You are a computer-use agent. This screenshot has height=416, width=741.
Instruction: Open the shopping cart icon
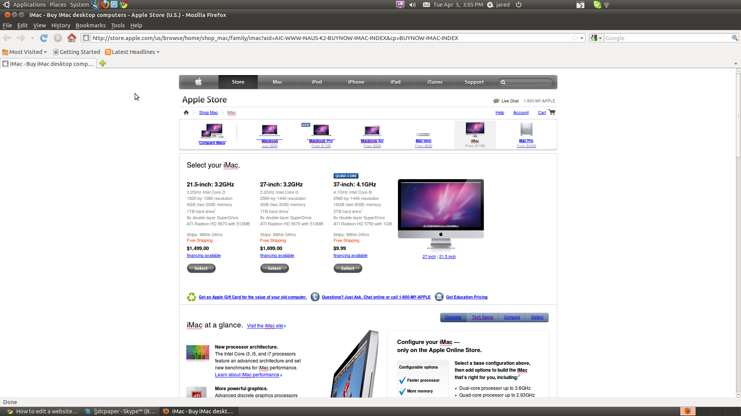click(552, 112)
